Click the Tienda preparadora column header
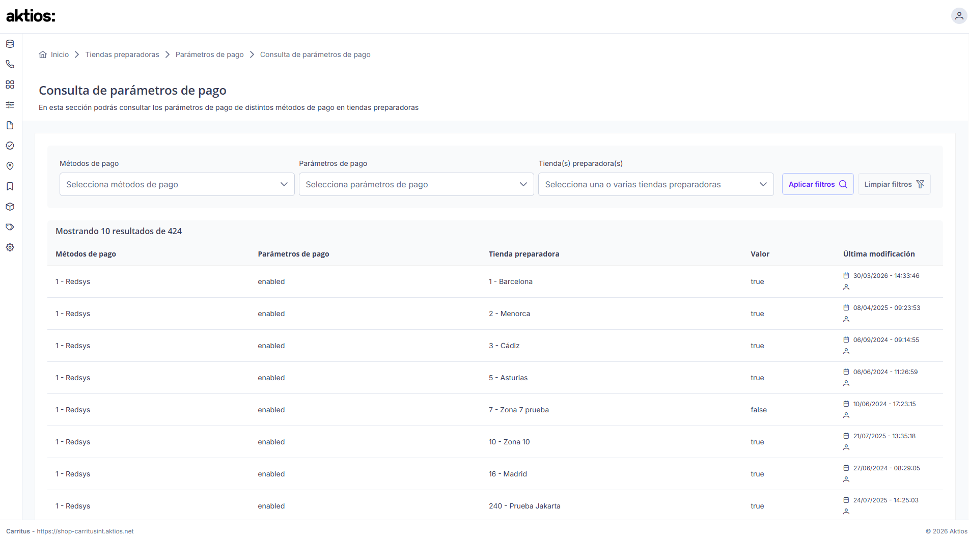The image size is (969, 538). 524,254
